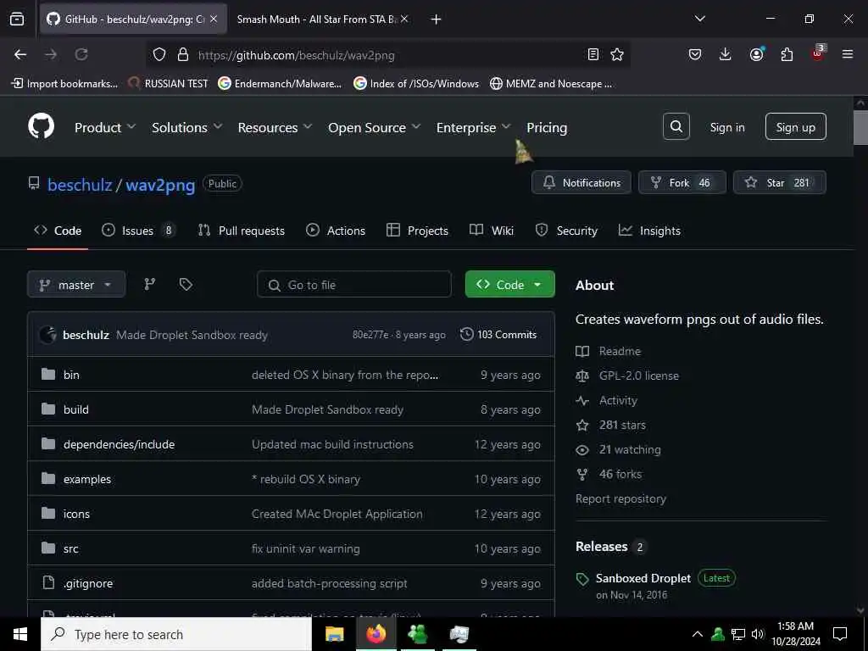Open a new tab with plus button
Image resolution: width=868 pixels, height=651 pixels.
[x=436, y=19]
